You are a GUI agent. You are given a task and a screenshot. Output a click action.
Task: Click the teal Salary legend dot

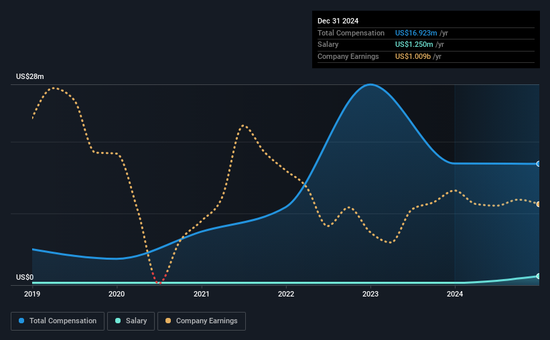118,321
